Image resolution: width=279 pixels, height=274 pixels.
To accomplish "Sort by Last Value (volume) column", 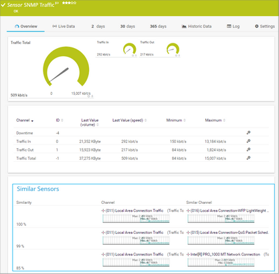I will point(90,122).
